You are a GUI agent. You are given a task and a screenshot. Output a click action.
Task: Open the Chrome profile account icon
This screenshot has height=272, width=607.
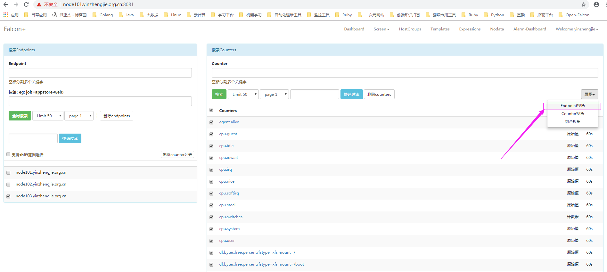[x=596, y=4]
